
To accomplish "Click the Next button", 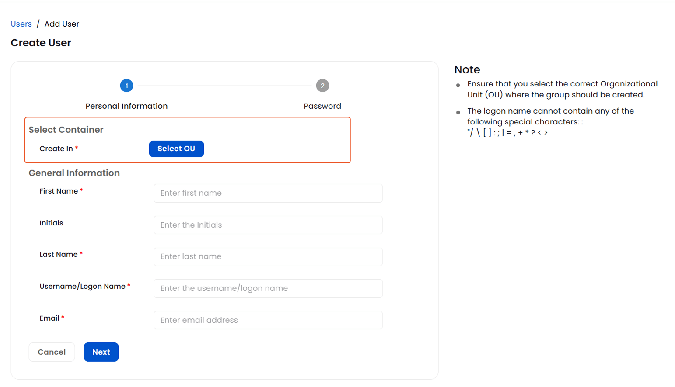I will [x=101, y=352].
